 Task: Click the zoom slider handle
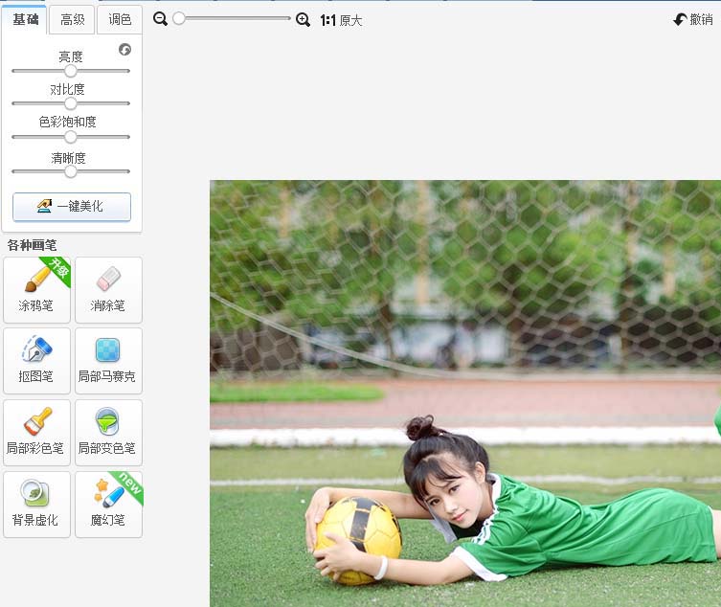(x=179, y=18)
